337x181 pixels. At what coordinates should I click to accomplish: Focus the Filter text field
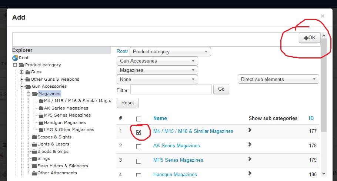(171, 89)
